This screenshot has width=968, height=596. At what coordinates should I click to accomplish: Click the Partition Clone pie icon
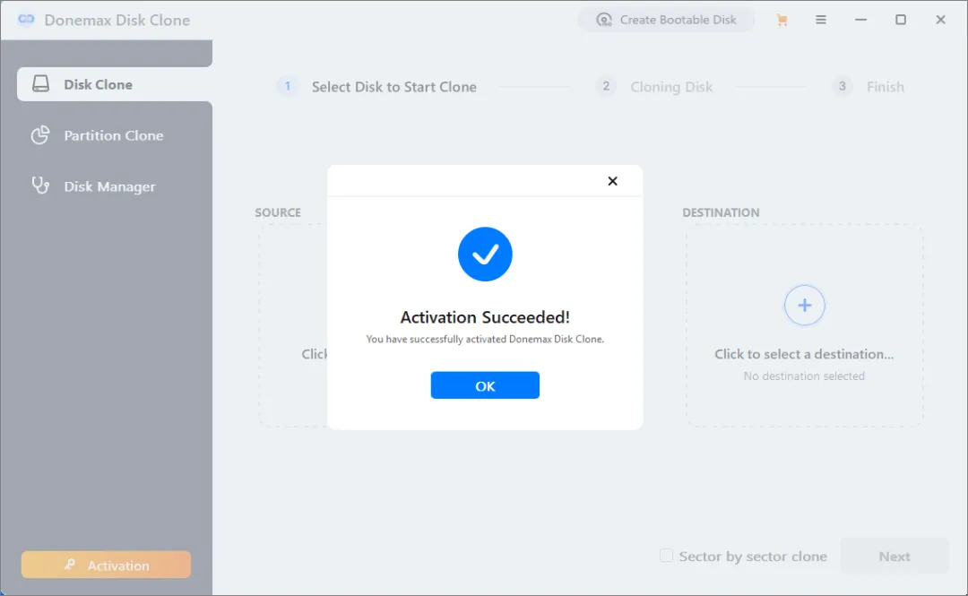coord(40,135)
